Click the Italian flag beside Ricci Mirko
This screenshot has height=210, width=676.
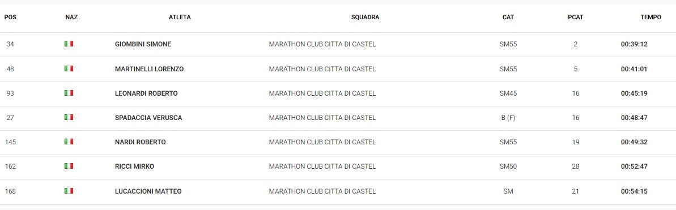click(x=69, y=166)
